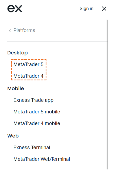Click the Web section heading

coord(13,136)
